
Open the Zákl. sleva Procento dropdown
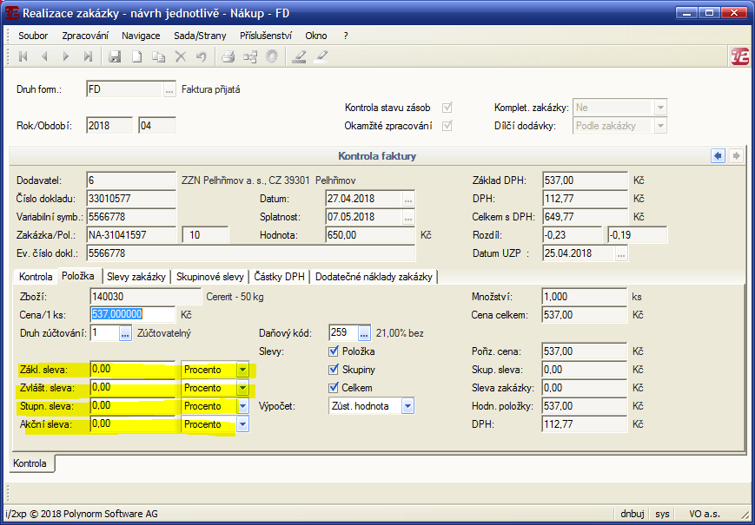[x=242, y=370]
